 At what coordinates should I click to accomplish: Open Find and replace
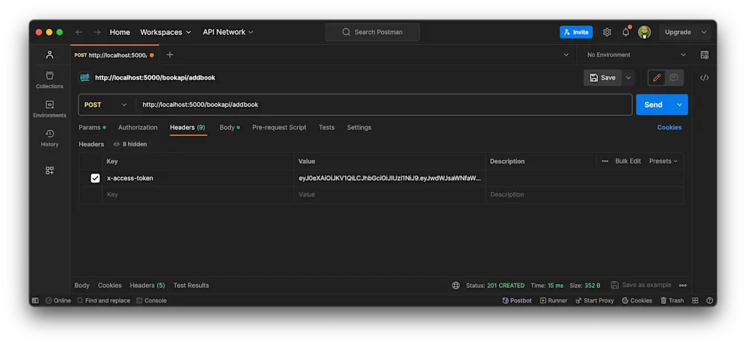(x=103, y=300)
